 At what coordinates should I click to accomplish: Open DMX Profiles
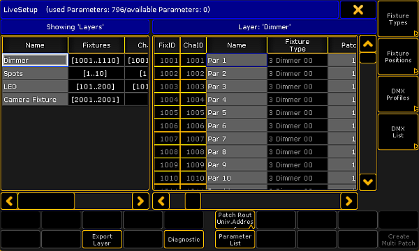click(x=398, y=94)
